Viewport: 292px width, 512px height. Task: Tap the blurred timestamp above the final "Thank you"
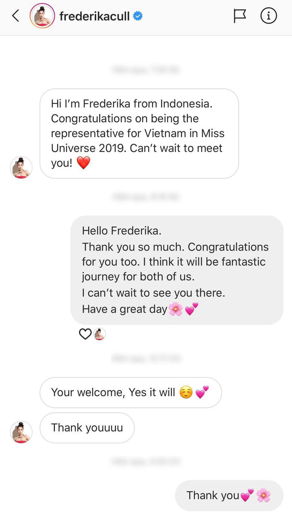pyautogui.click(x=146, y=461)
